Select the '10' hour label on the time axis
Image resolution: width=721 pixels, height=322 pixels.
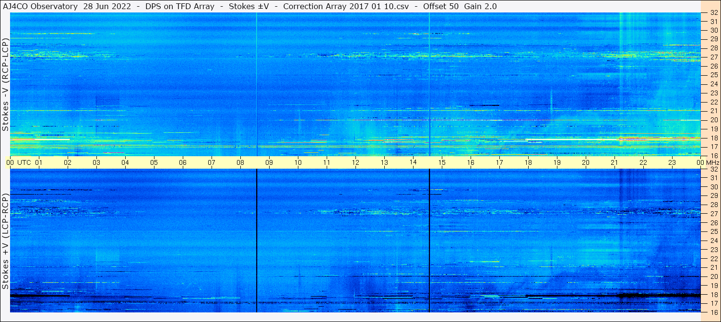(x=298, y=162)
